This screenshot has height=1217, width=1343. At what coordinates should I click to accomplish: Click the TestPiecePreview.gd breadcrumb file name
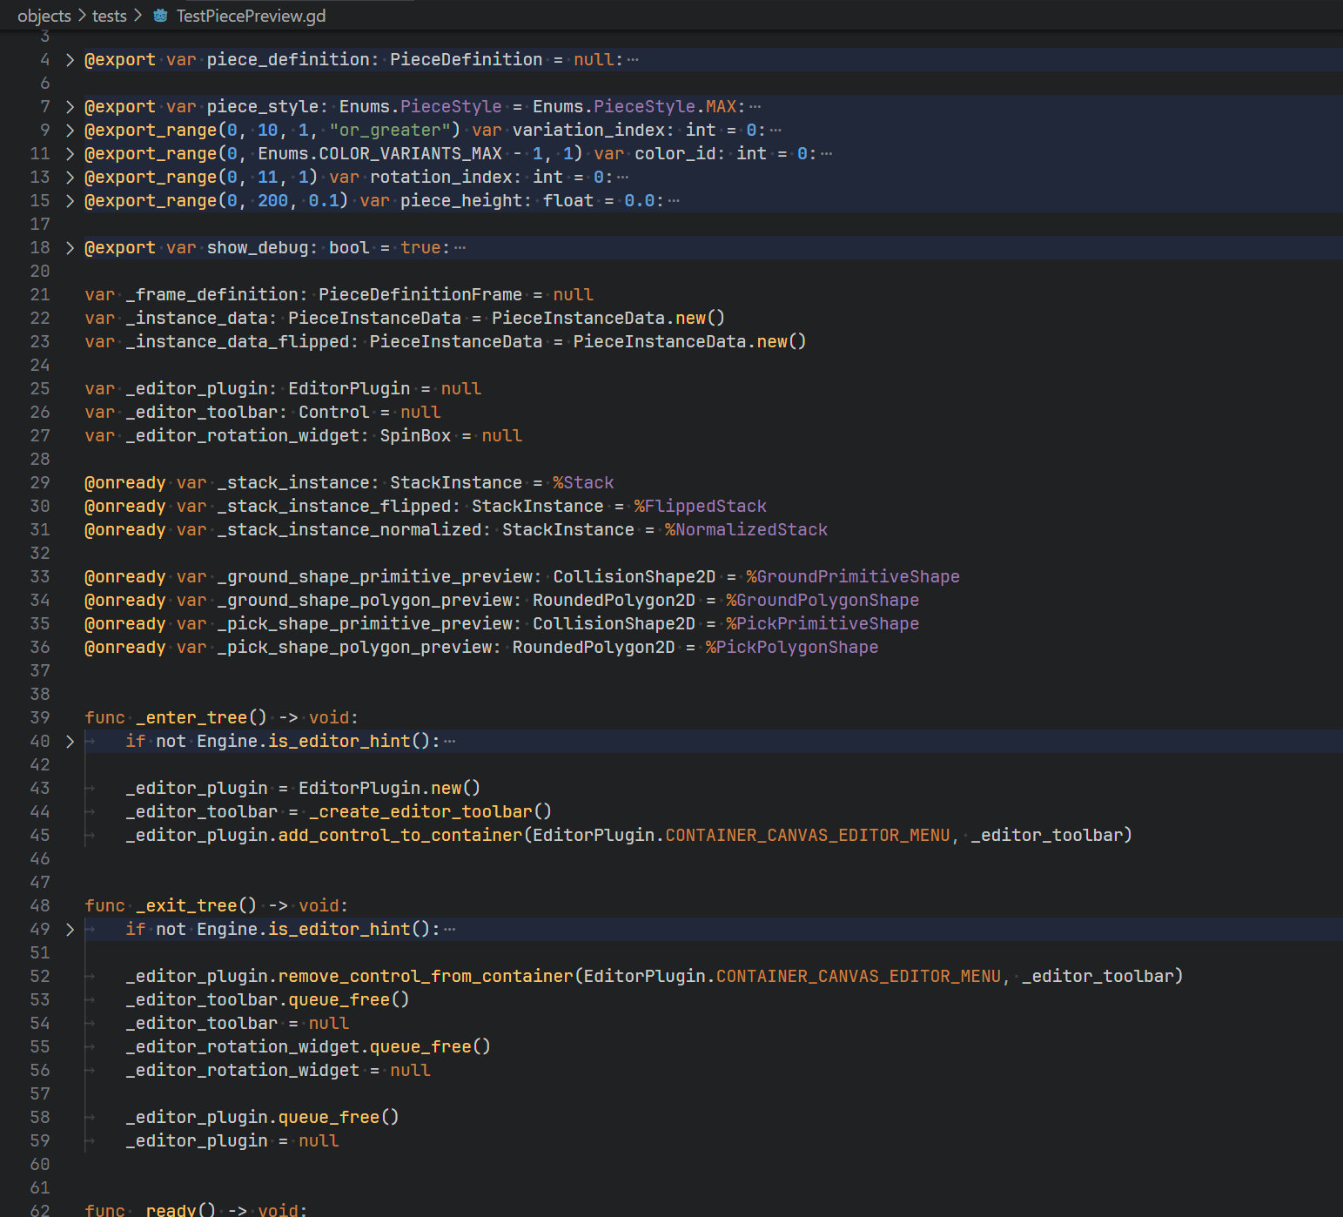252,16
